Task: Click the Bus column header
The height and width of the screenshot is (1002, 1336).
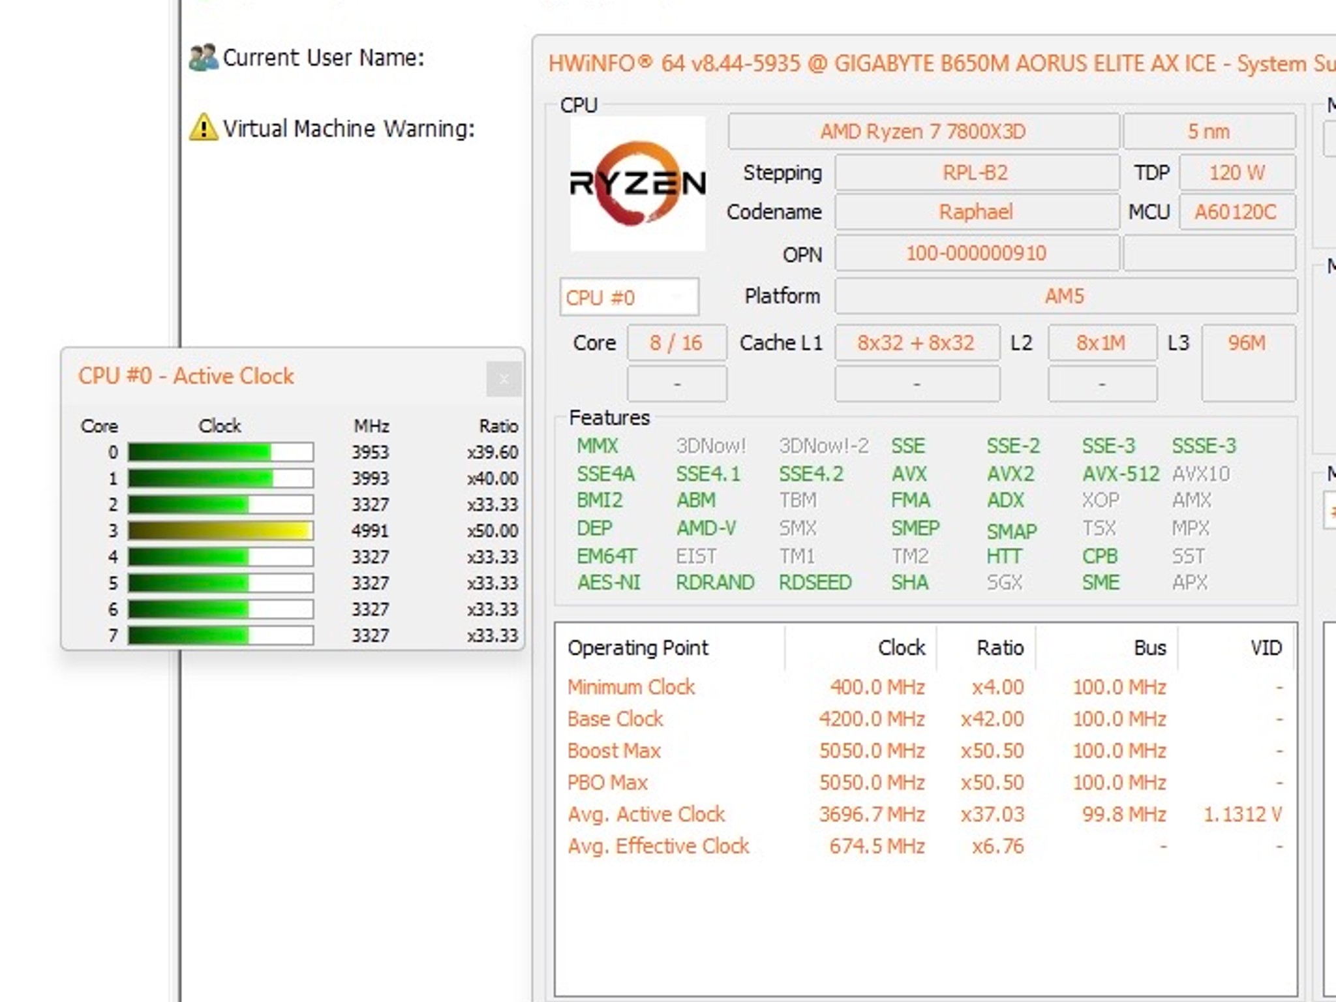Action: point(1107,648)
